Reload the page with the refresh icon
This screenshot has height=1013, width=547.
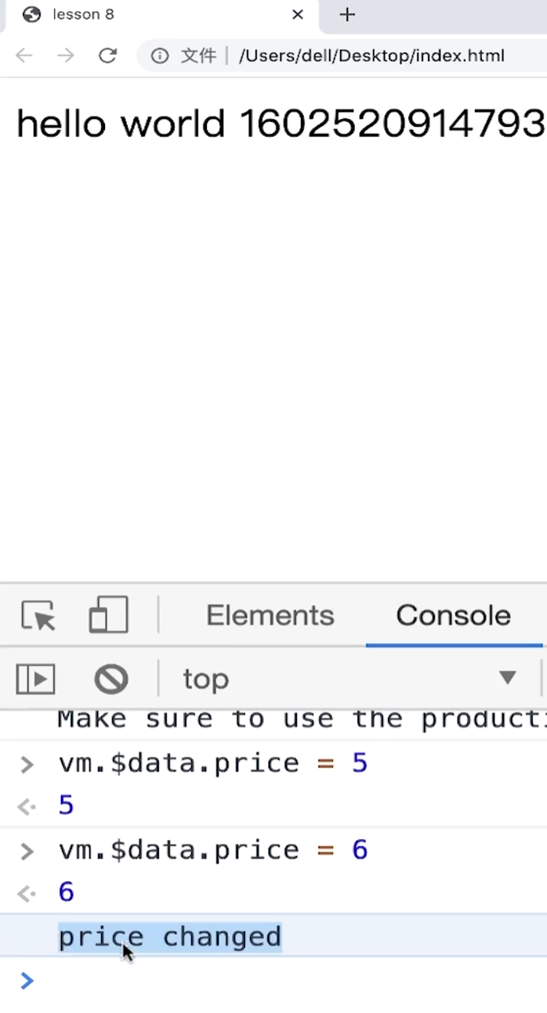[107, 56]
